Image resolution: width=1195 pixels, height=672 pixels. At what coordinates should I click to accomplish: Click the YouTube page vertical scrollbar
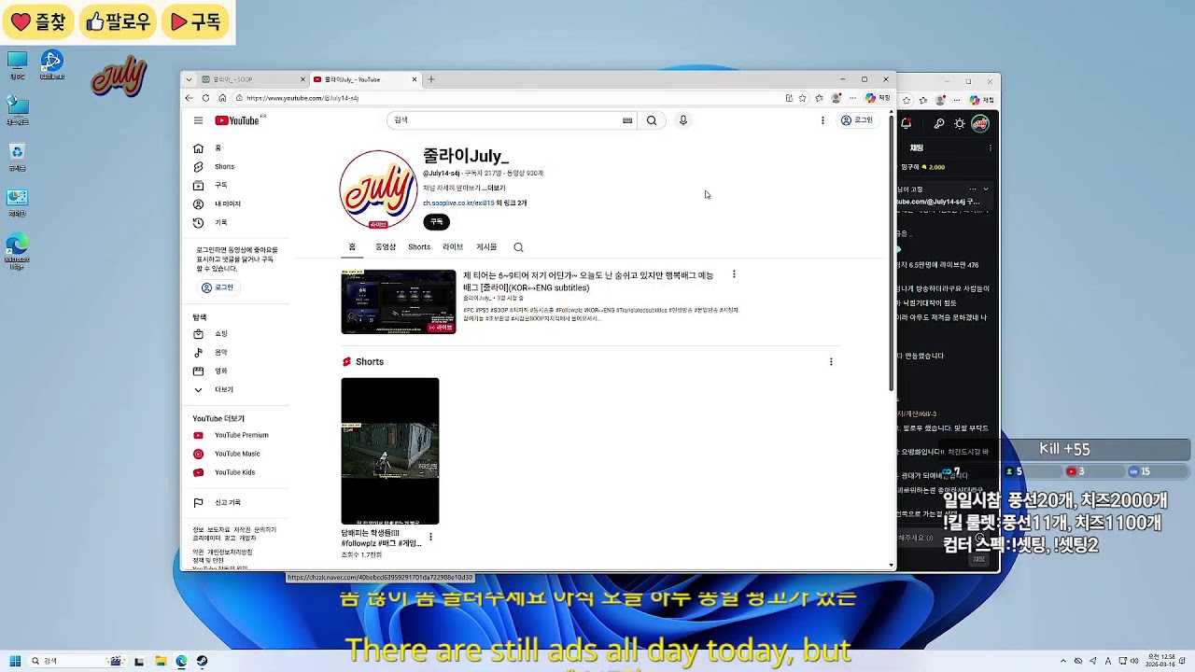(892, 252)
